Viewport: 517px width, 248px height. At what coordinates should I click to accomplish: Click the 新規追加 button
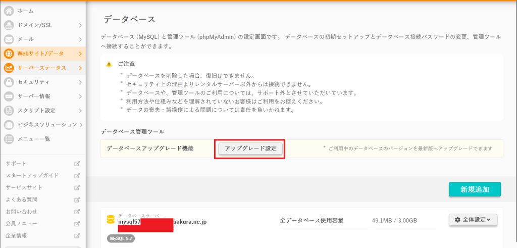474,189
